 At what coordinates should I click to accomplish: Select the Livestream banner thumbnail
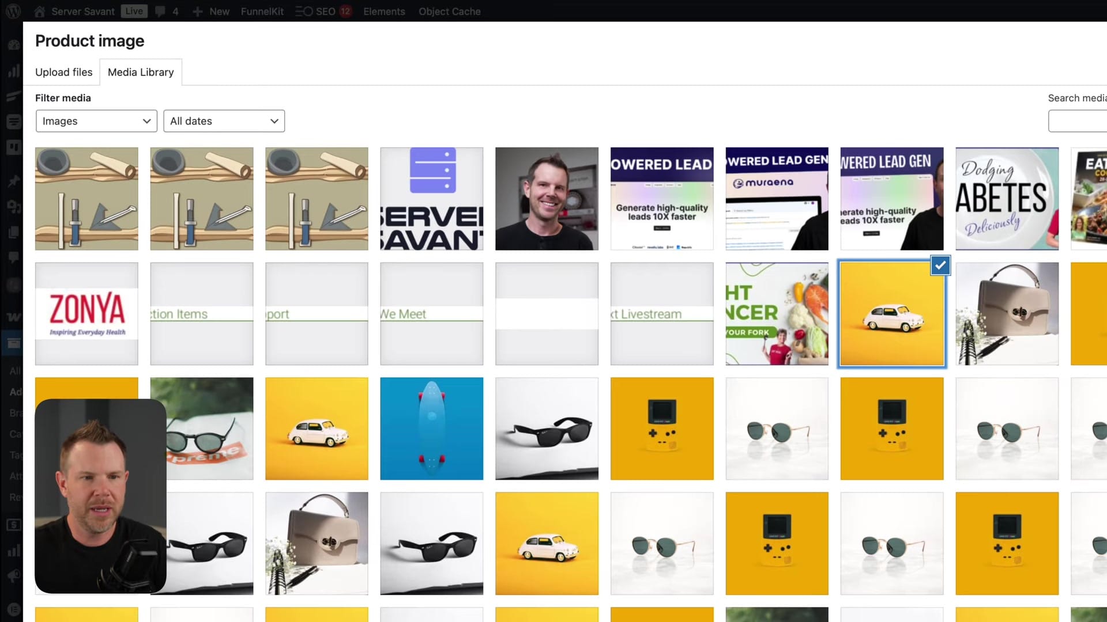(x=662, y=314)
